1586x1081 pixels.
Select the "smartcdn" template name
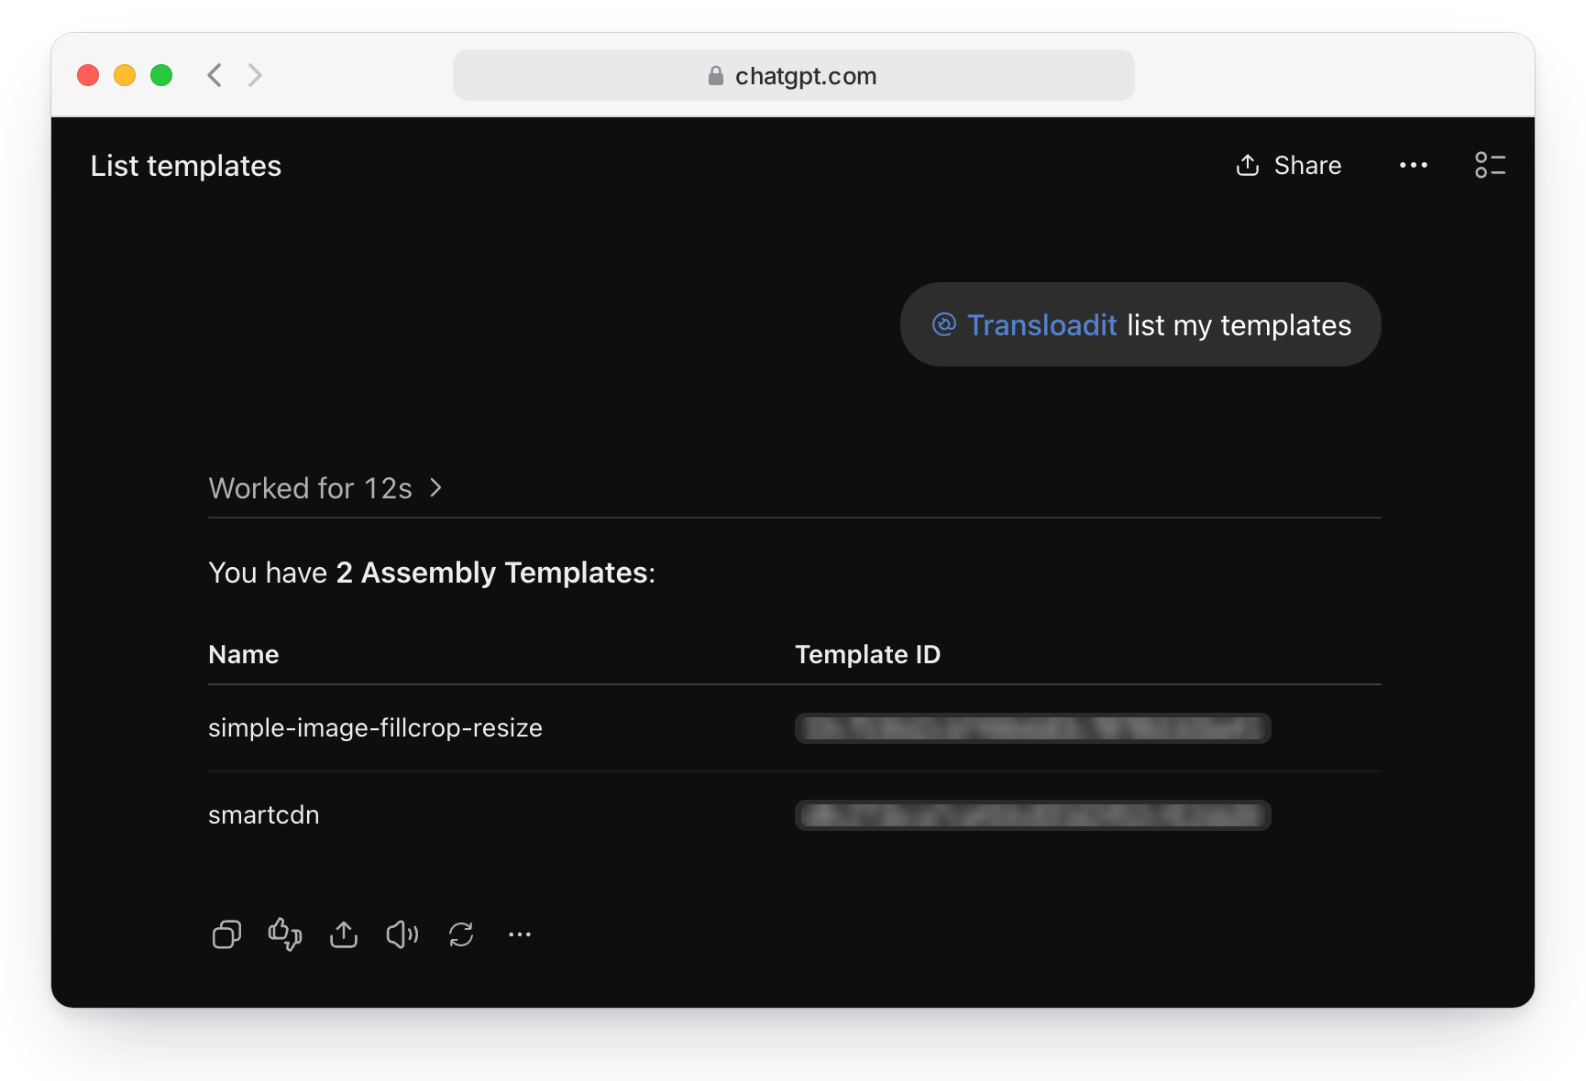[264, 815]
